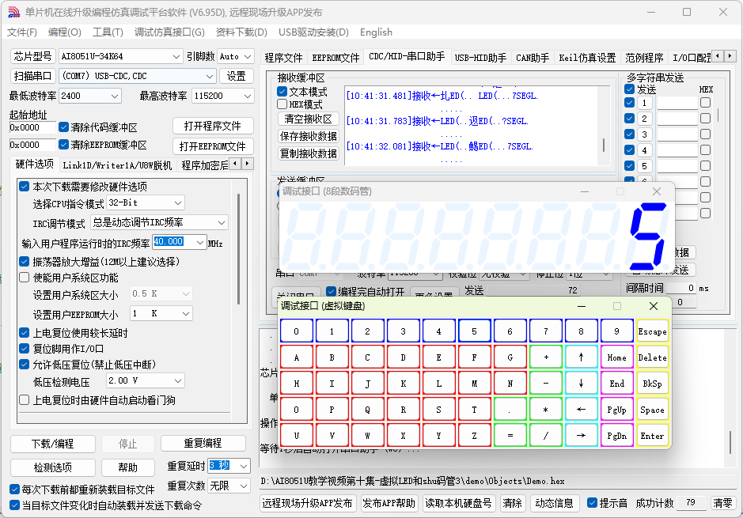Open 低压检测电压 2.00 V dropdown
743x518 pixels.
click(146, 380)
